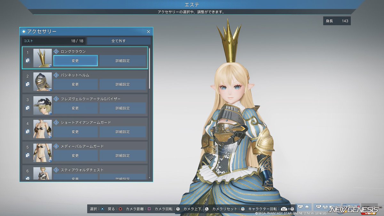Click 変更 for フレズヴェルク=アーテルGバイザー
Screen dimensions: 384x216
click(75, 108)
